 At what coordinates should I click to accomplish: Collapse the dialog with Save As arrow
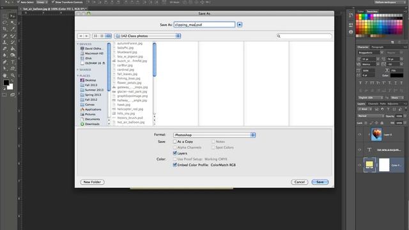240,25
